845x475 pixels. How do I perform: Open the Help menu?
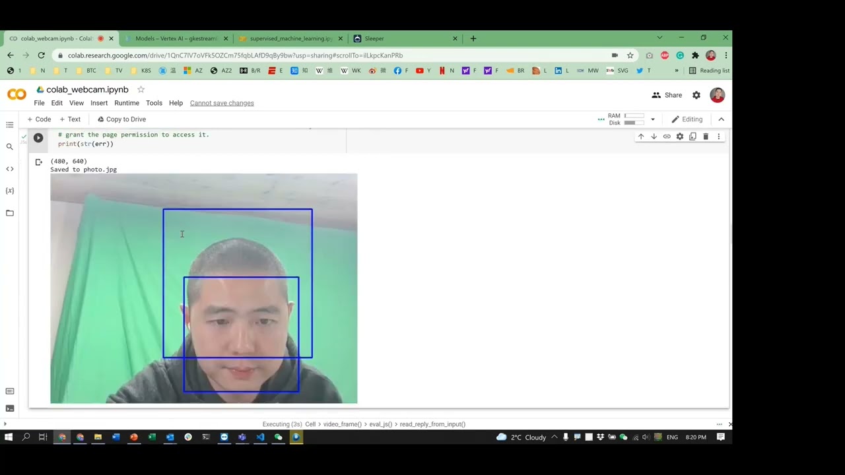click(176, 103)
